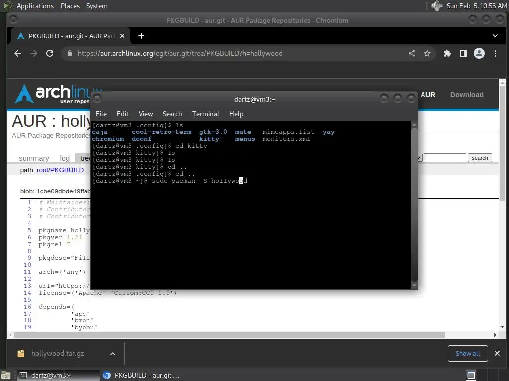
Task: Click the AUR navigation link
Action: coord(428,95)
